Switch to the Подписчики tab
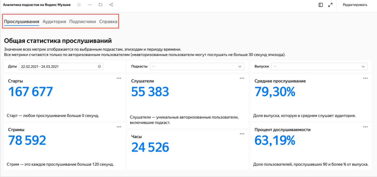The image size is (377, 177). click(x=83, y=22)
